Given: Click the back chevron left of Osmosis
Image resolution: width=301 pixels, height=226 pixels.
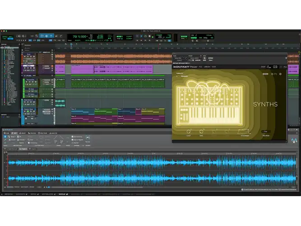Looking at the screenshot, I should point(177,76).
